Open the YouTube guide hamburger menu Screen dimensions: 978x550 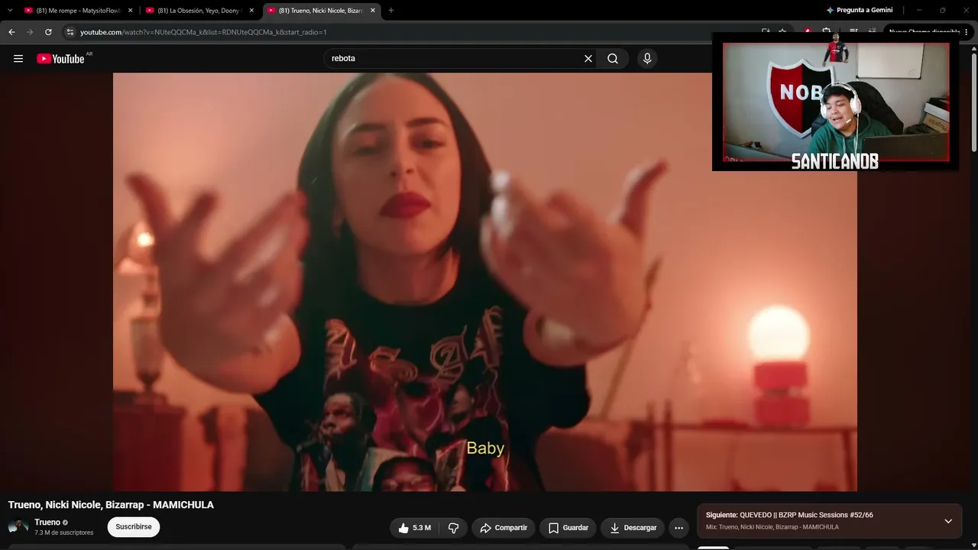tap(18, 59)
